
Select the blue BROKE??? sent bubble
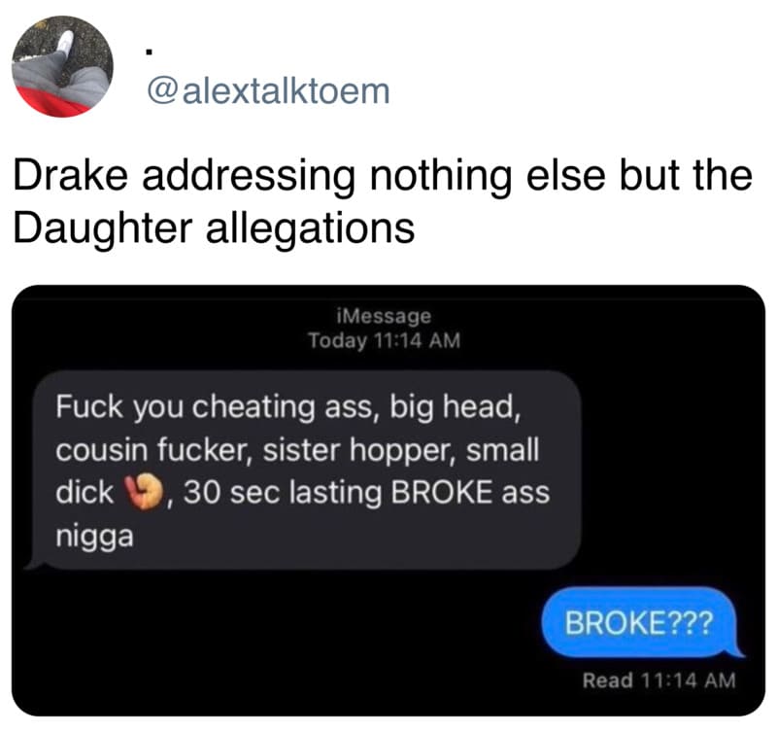[639, 622]
